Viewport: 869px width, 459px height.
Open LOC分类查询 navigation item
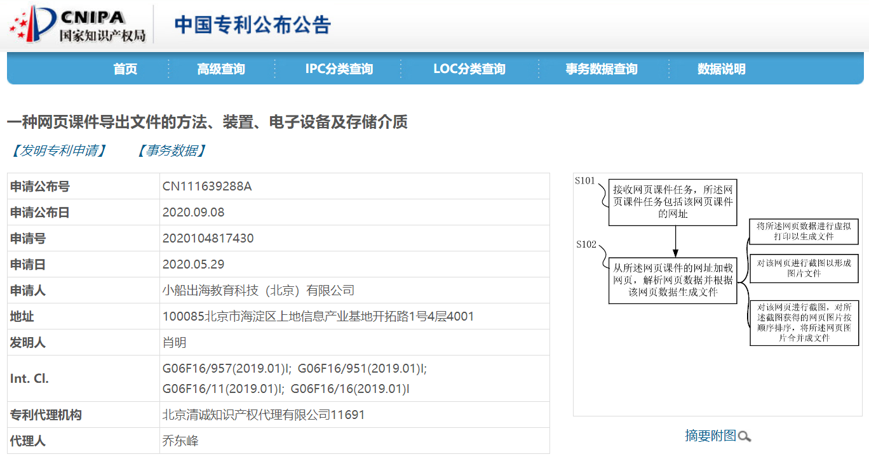click(x=469, y=69)
